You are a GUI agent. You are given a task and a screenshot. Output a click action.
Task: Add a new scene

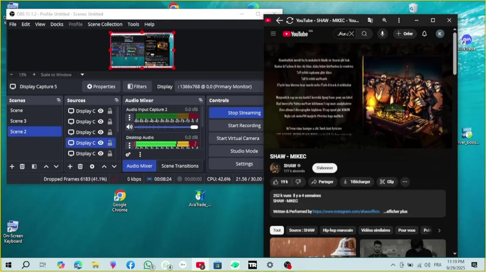click(x=12, y=167)
